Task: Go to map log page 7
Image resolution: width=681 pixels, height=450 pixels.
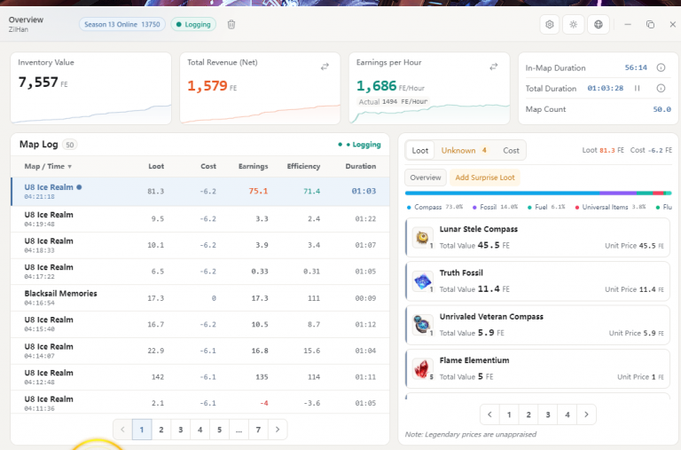Action: tap(258, 430)
